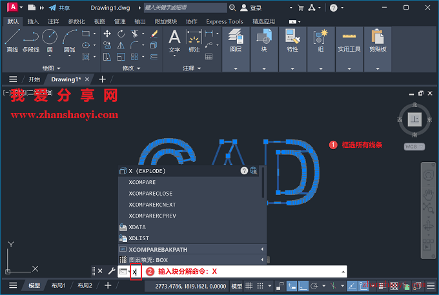439x295 pixels.
Task: Select the Polyline (多段线) tool
Action: click(x=31, y=41)
